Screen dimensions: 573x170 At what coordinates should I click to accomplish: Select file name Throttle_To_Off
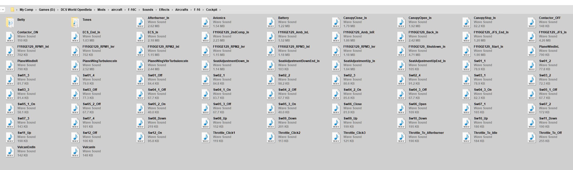click(x=550, y=133)
